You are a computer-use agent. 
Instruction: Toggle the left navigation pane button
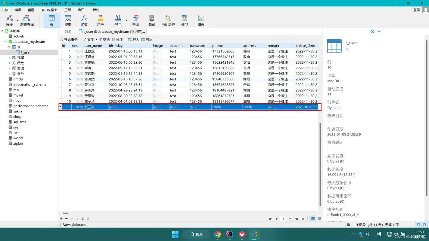coord(419,225)
